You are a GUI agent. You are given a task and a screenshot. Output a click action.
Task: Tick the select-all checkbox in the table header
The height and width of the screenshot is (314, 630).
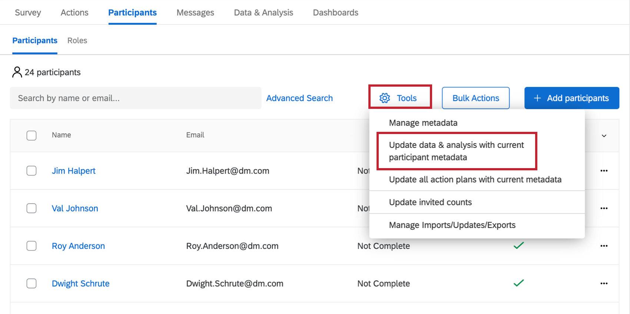[x=31, y=136]
